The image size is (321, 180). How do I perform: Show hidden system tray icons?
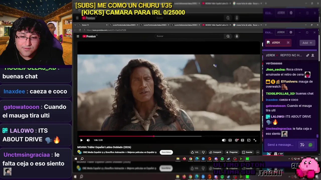(x=289, y=159)
